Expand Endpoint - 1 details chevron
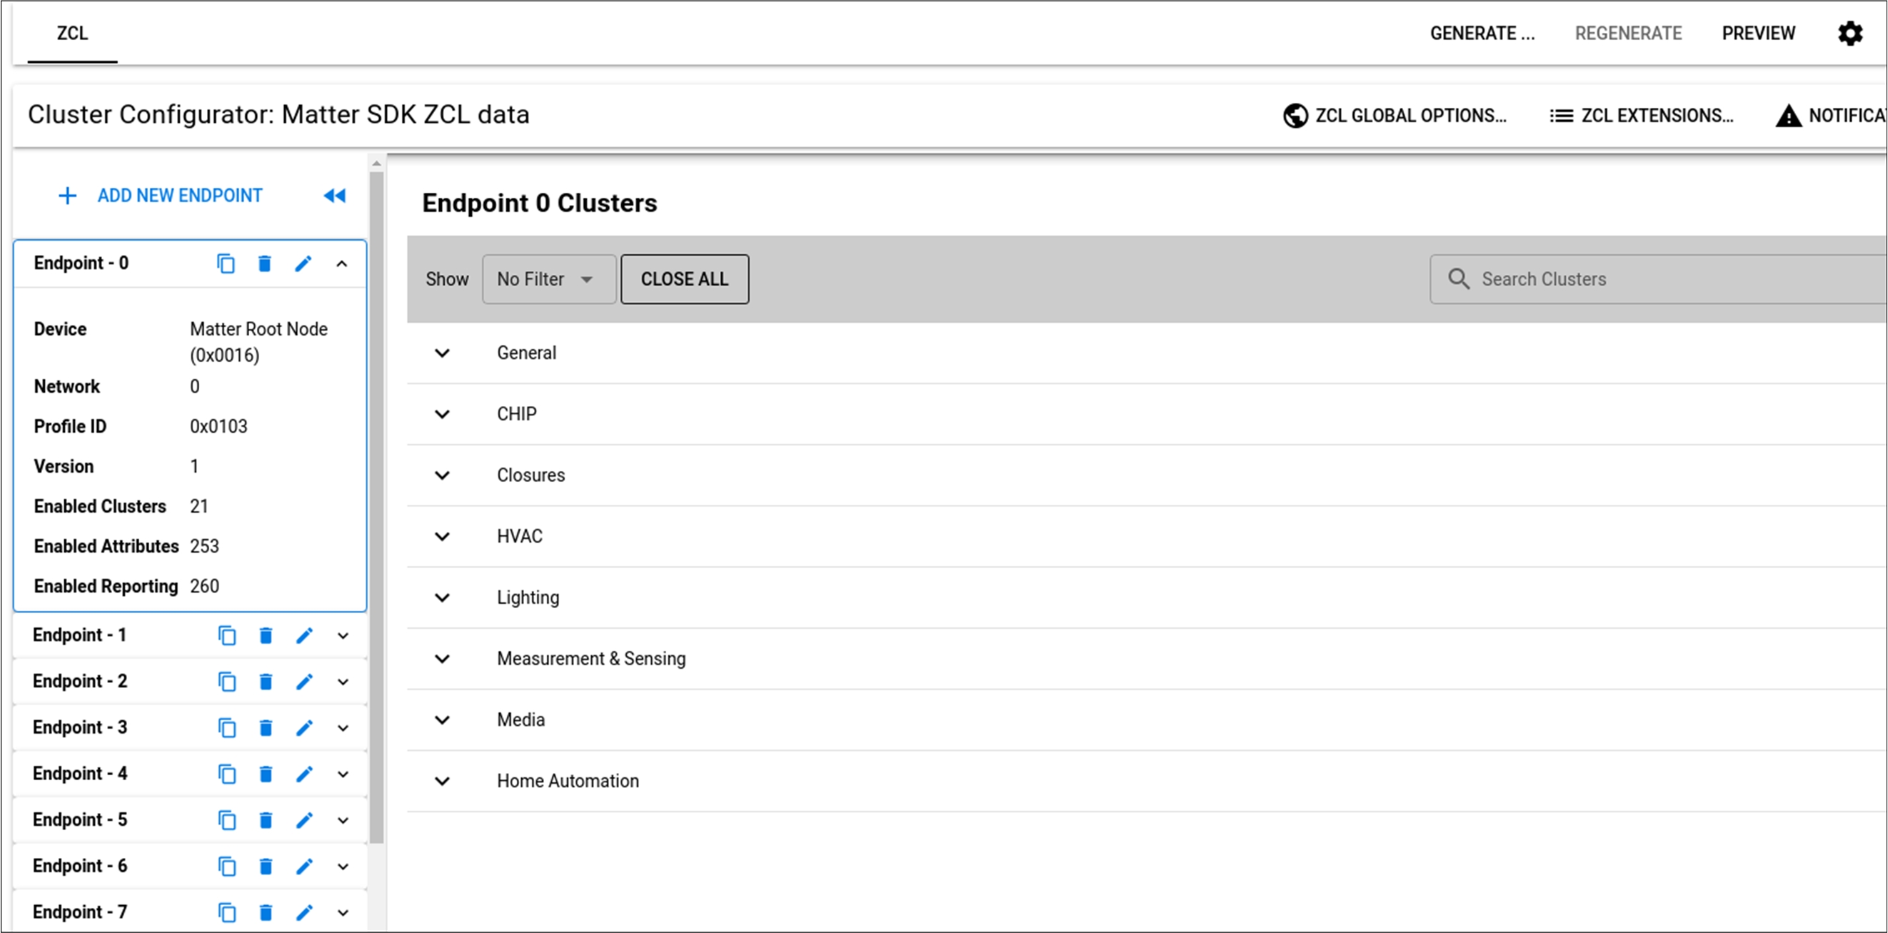 pyautogui.click(x=343, y=636)
